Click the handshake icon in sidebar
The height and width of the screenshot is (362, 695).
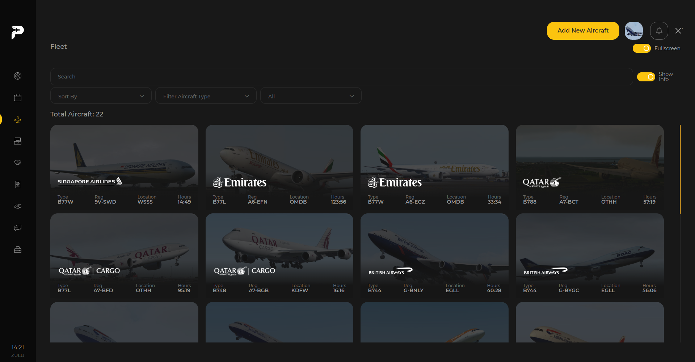point(18,163)
